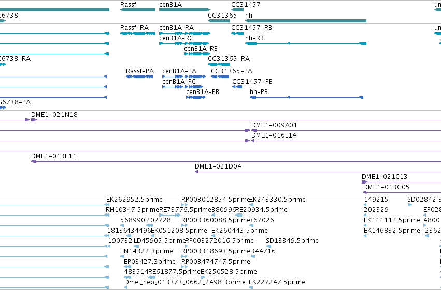
Task: Click the CG31365-RA transcript
Action: [219, 64]
